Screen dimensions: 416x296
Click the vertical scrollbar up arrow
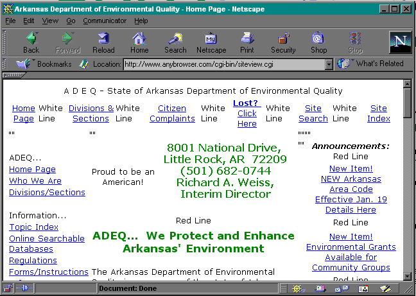(x=407, y=84)
